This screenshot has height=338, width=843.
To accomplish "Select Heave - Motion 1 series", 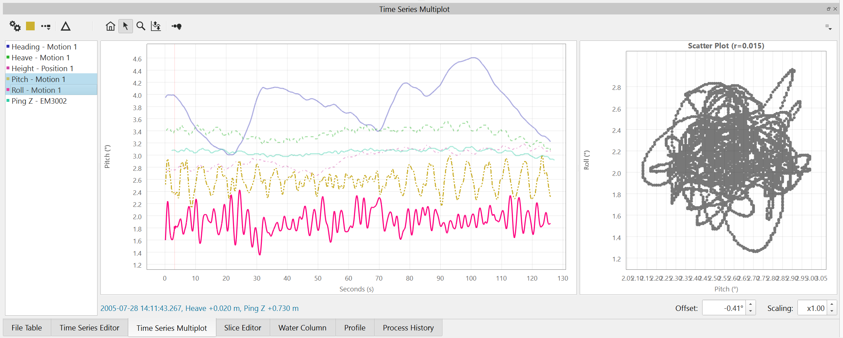I will pyautogui.click(x=40, y=58).
